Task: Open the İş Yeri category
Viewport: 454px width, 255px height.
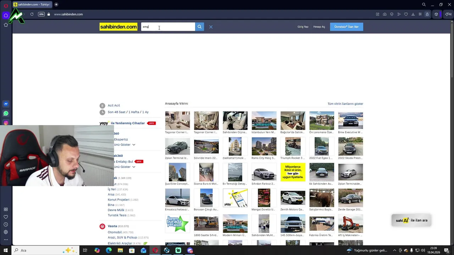Action: point(112,189)
